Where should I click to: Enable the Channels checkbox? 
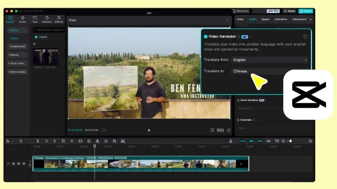(238, 120)
